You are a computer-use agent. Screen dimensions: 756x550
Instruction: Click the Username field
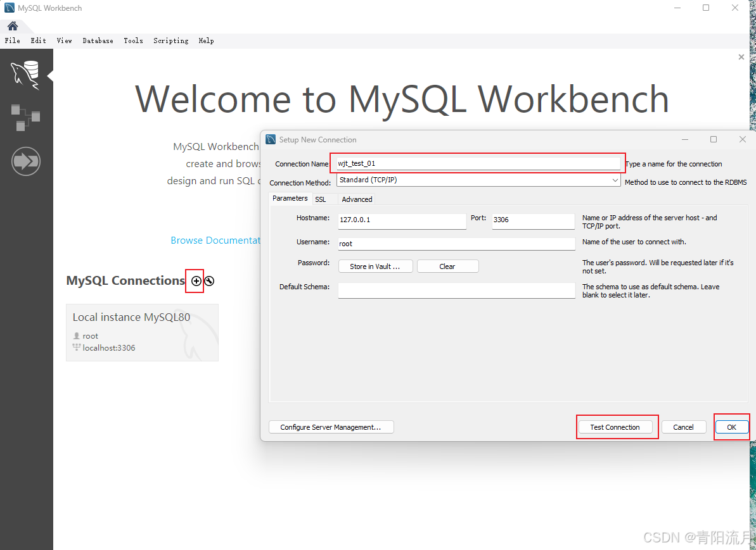[457, 244]
